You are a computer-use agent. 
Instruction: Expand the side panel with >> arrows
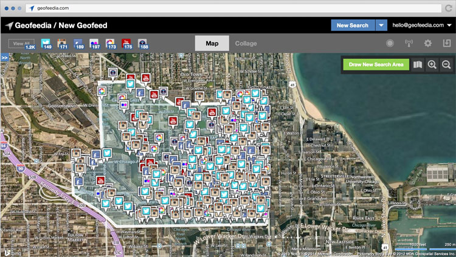point(4,58)
